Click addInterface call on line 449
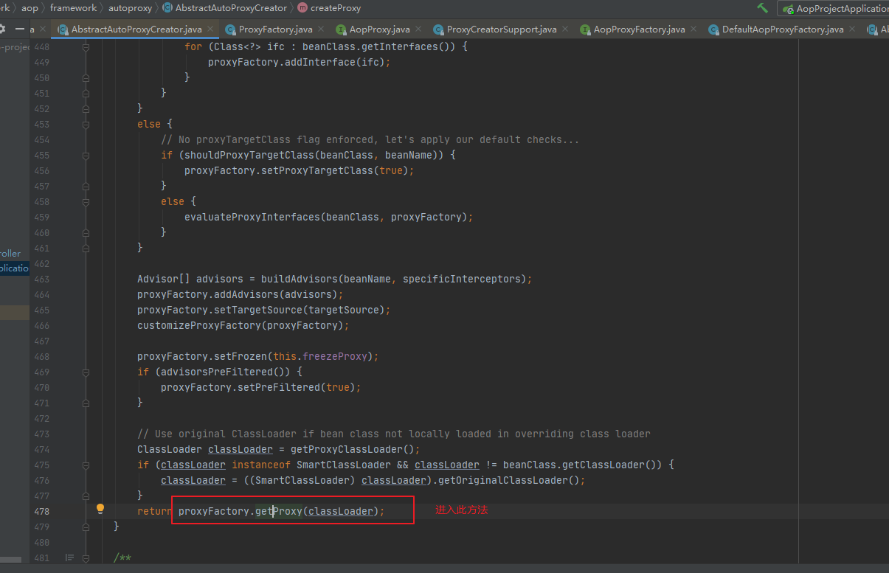The height and width of the screenshot is (573, 889). pos(314,62)
